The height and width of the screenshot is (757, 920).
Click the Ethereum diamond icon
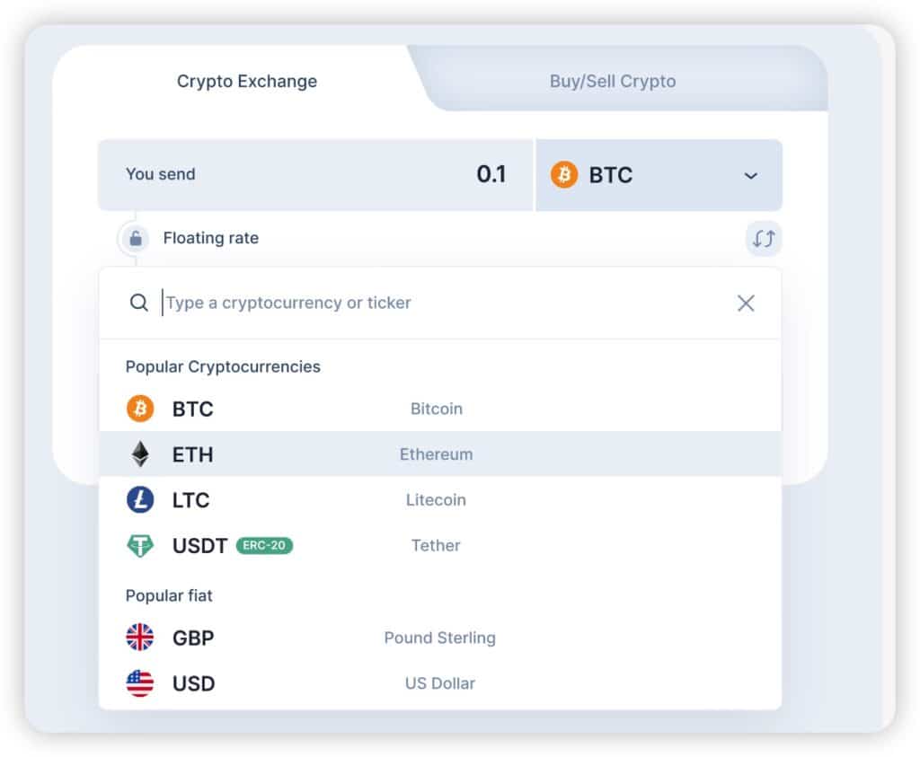tap(140, 454)
